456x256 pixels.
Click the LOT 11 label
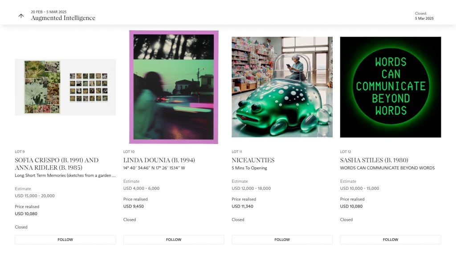tap(237, 152)
